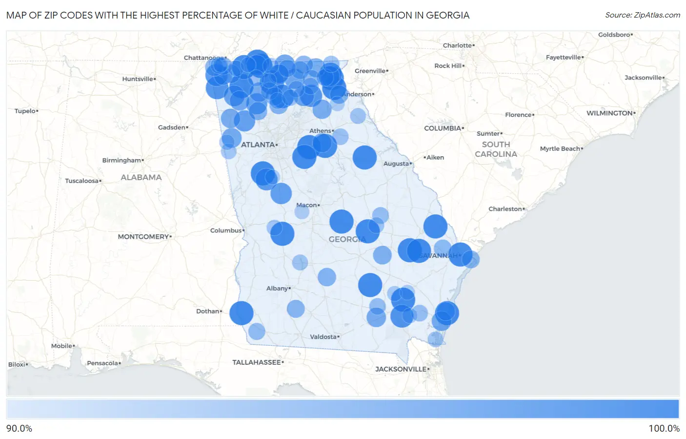
Task: Click the Fayetteville label
Action: pyautogui.click(x=564, y=57)
